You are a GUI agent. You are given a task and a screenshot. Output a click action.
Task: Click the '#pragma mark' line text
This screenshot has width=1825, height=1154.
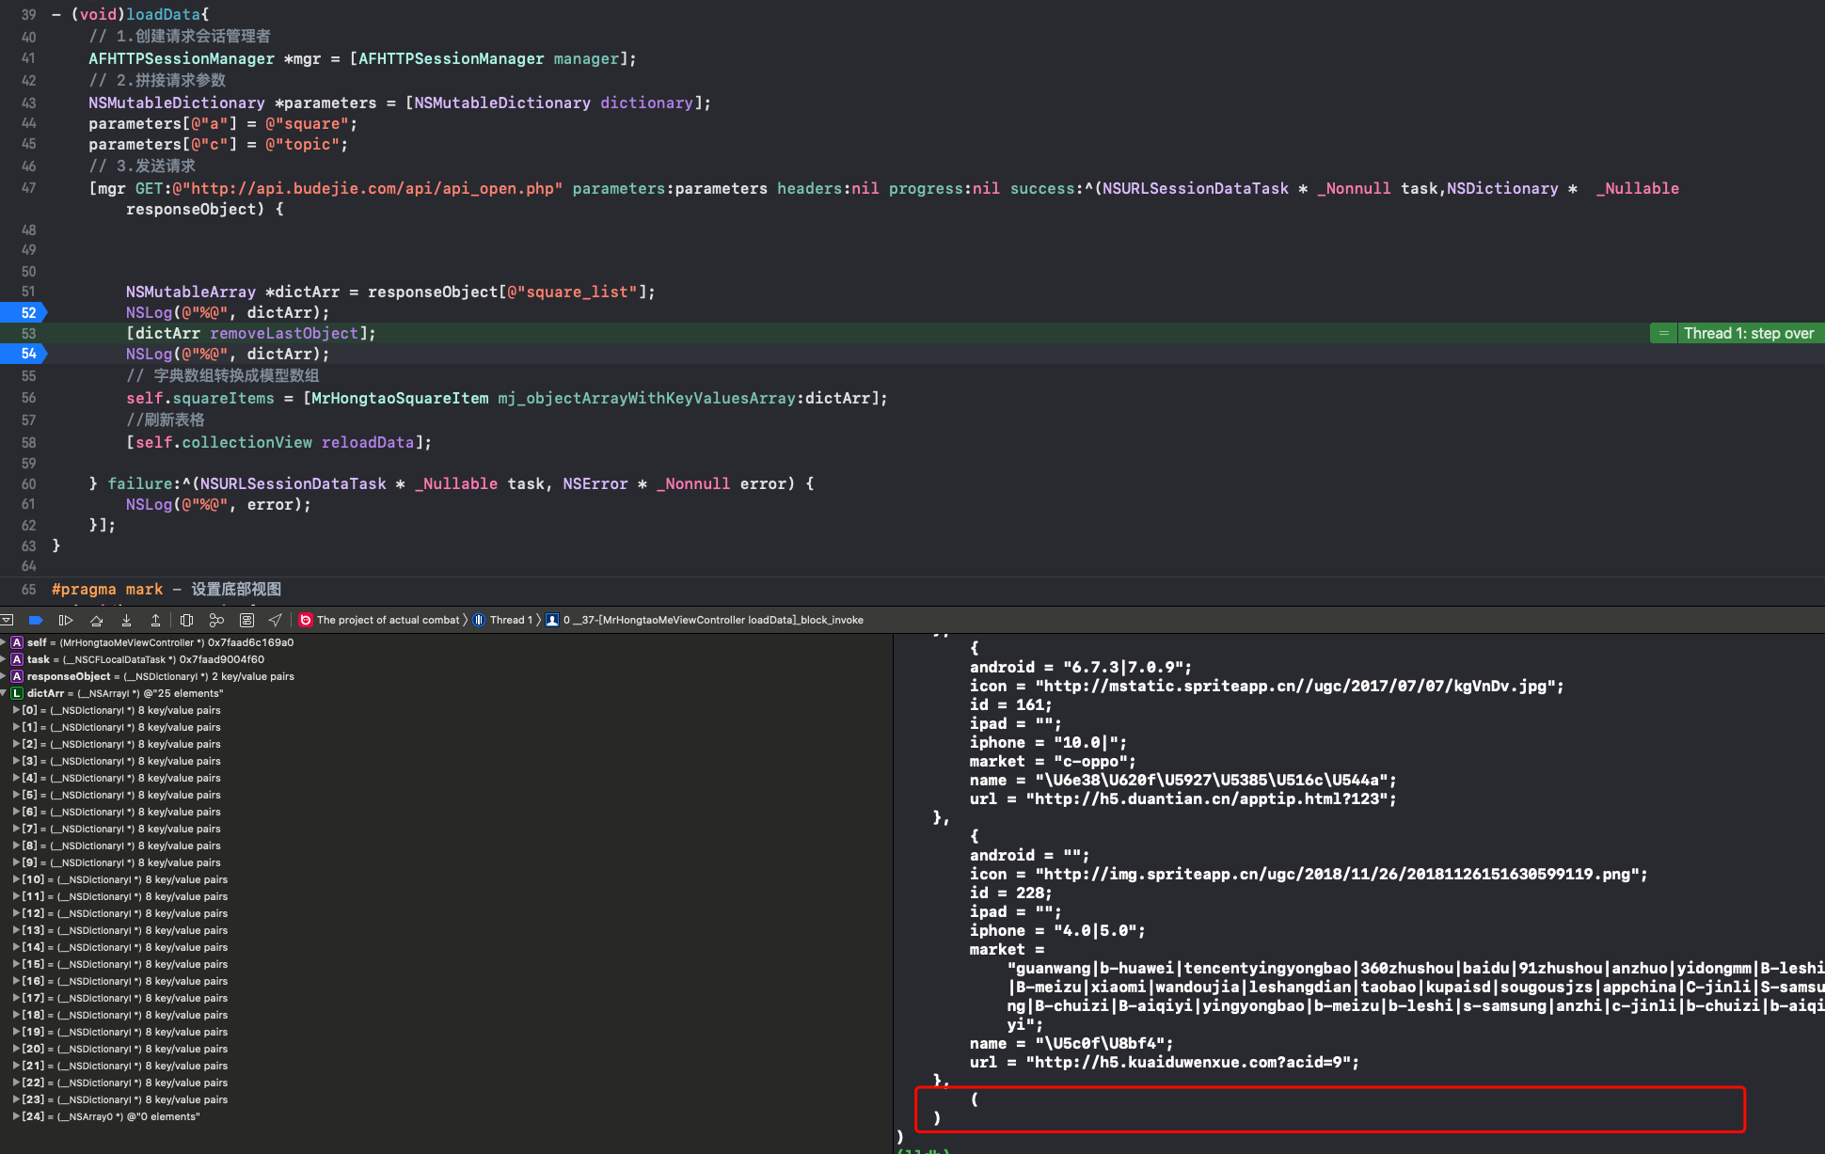pos(107,589)
